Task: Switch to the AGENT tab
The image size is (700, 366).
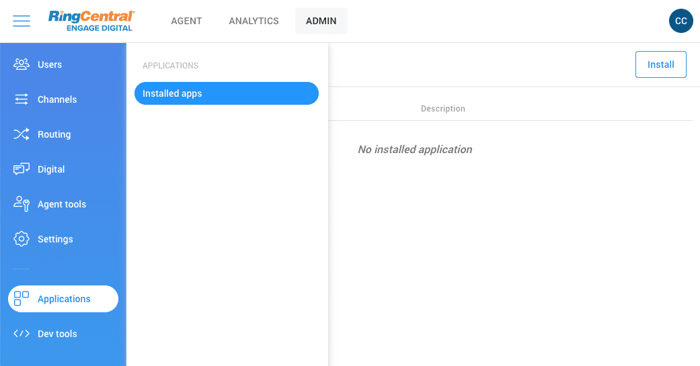Action: coord(186,21)
